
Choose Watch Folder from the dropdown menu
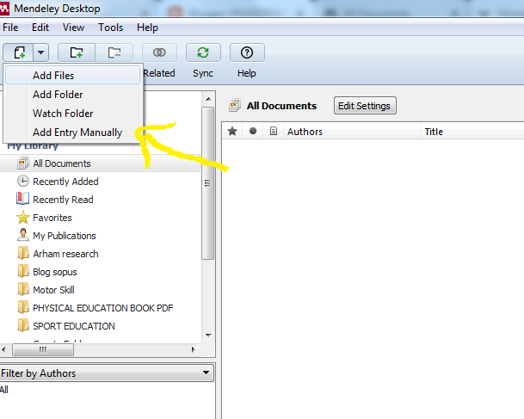pos(73,114)
